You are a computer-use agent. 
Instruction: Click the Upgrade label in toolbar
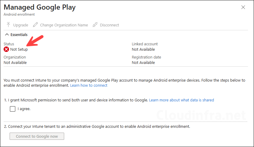pyautogui.click(x=21, y=25)
